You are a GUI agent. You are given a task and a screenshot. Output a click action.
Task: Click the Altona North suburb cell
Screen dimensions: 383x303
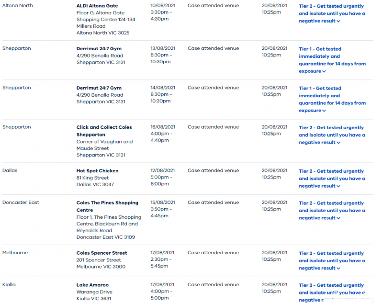18,6
